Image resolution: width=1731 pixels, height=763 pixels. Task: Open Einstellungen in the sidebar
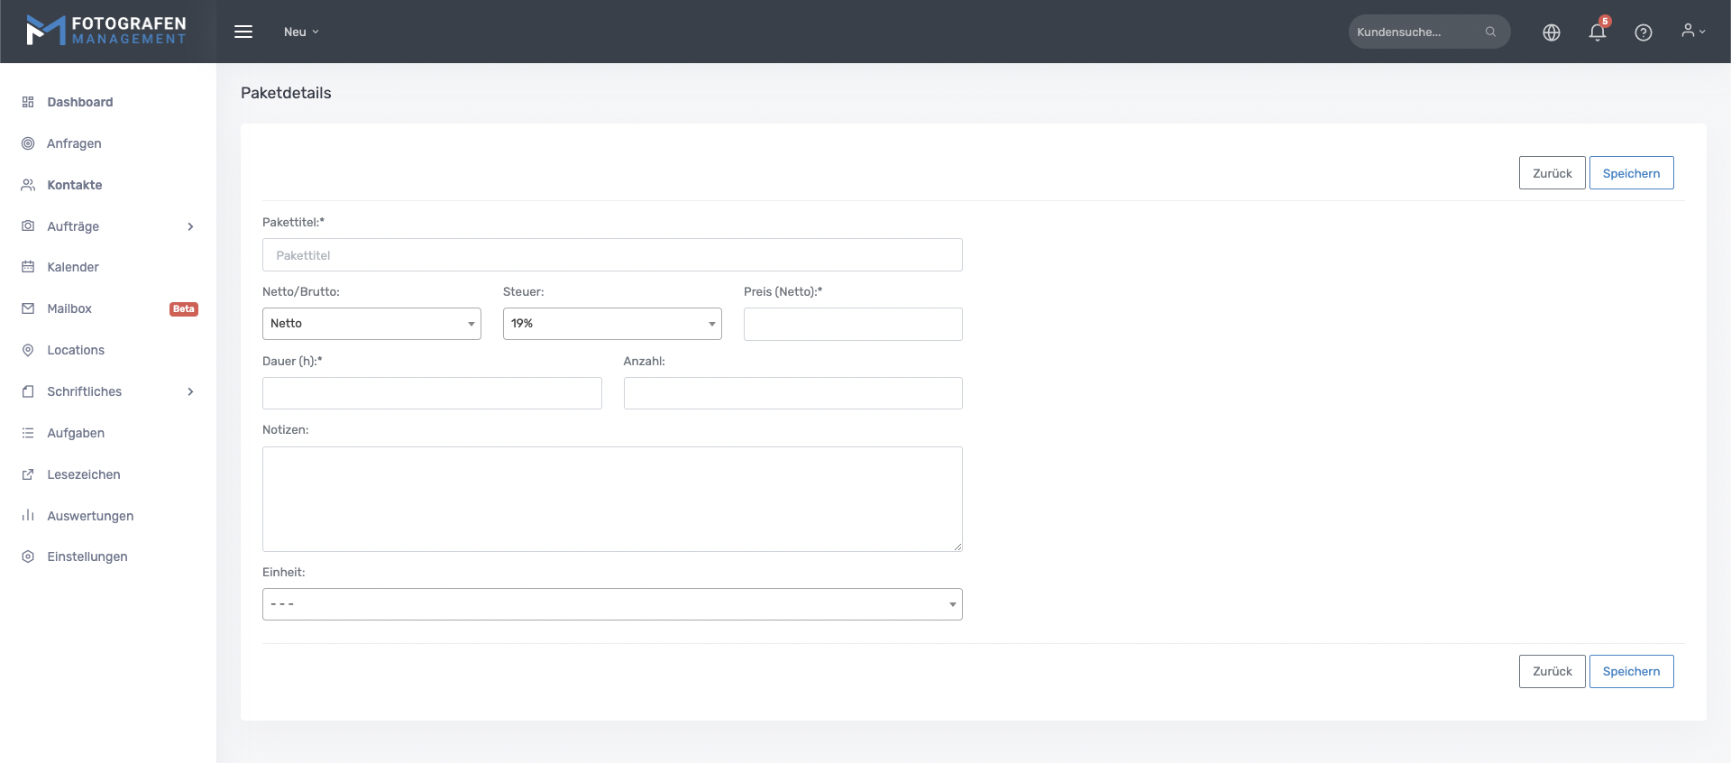87,556
